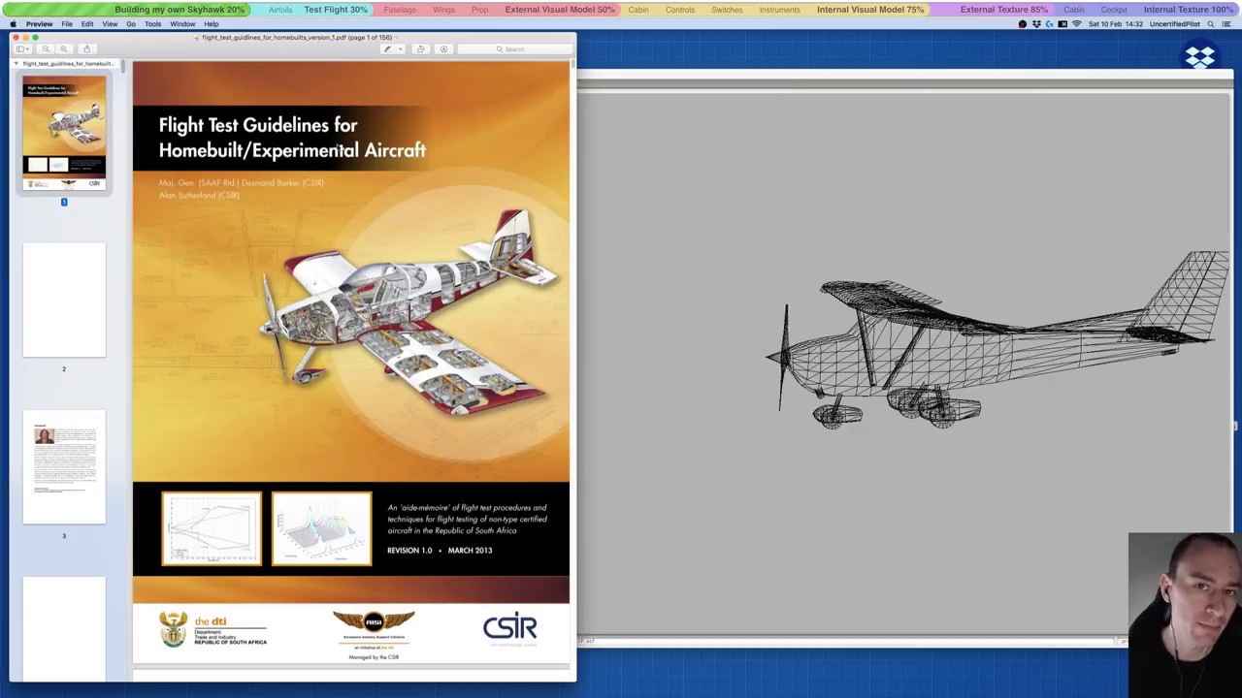The image size is (1242, 698).
Task: Open the Edit menu
Action: (87, 23)
